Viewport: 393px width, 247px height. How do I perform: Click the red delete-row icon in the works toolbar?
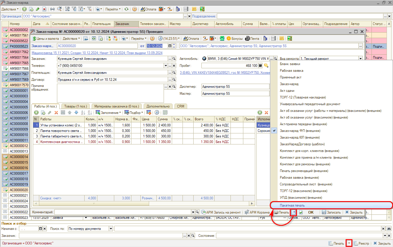click(x=56, y=112)
